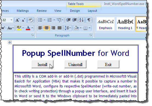
Task: Click the Install button
Action: pyautogui.click(x=43, y=64)
